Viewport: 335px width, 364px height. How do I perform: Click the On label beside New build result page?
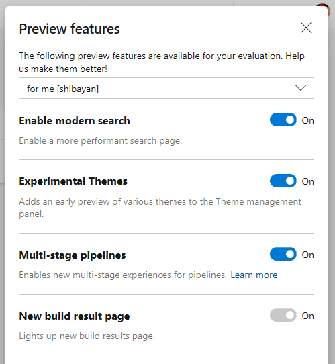tap(307, 316)
